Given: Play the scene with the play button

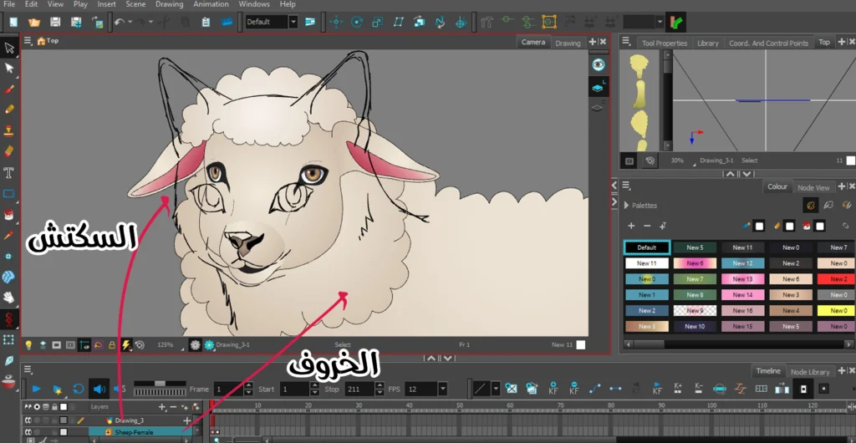Looking at the screenshot, I should click(36, 389).
